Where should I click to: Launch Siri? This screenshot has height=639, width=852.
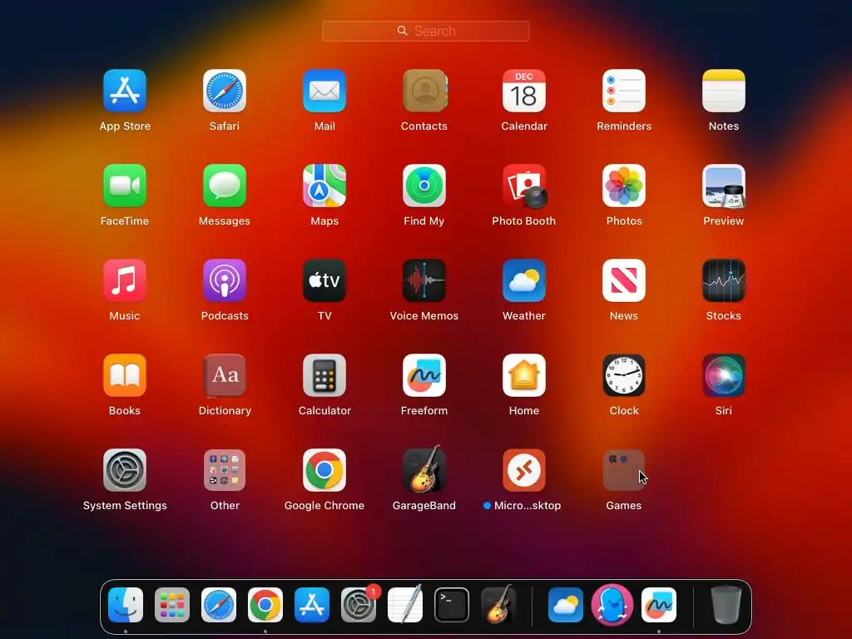[724, 375]
